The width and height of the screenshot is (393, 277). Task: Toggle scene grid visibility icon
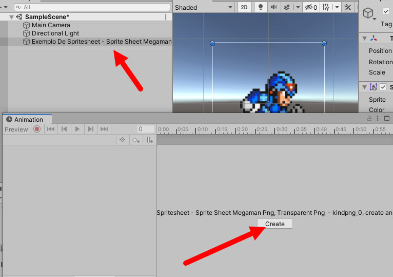point(326,7)
